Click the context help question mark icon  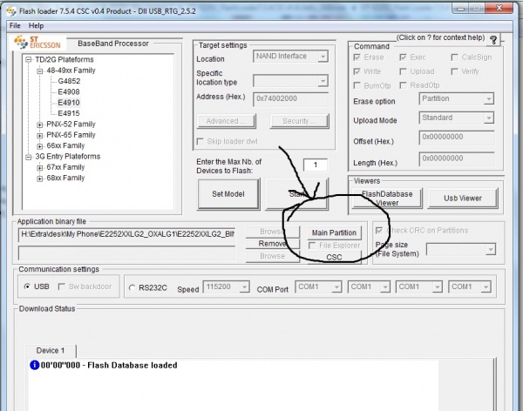coord(493,40)
